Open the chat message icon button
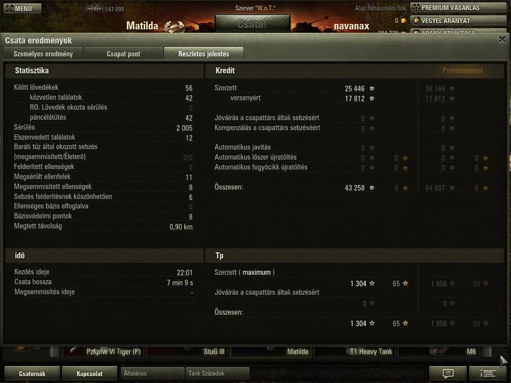 [x=448, y=373]
